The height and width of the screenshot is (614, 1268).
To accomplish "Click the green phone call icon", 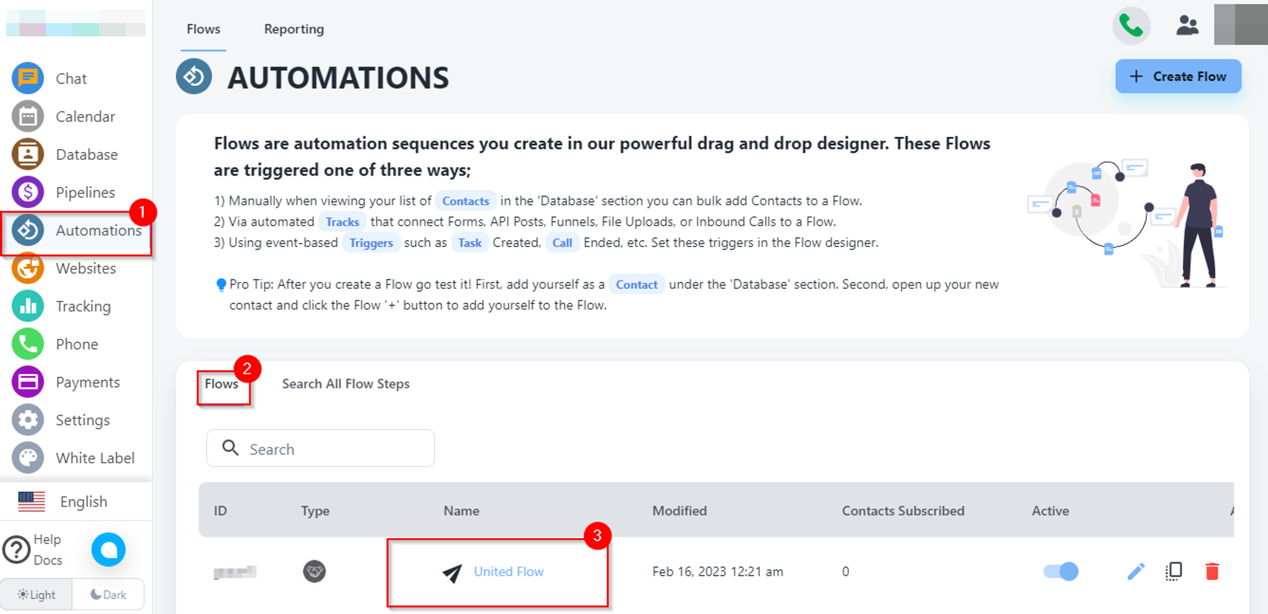I will point(1131,26).
